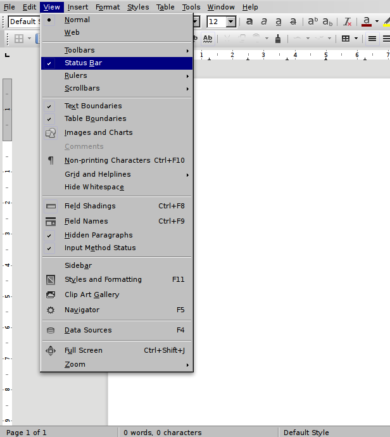The height and width of the screenshot is (437, 390).
Task: Expand the Scrollbars submenu
Action: click(x=116, y=88)
